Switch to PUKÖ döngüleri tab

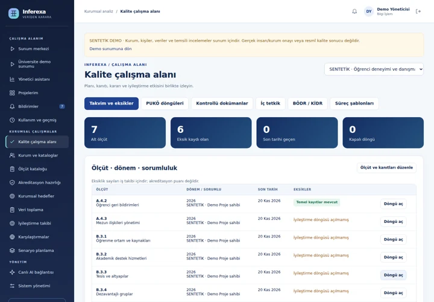coord(165,103)
